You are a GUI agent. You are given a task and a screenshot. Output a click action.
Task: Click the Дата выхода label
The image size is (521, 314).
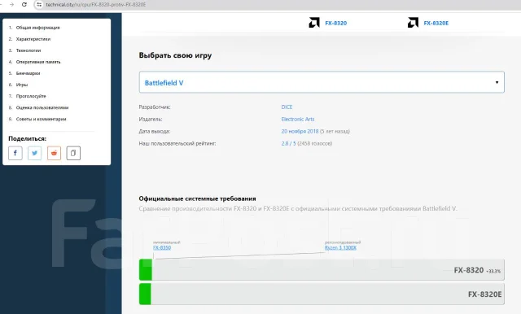155,132
